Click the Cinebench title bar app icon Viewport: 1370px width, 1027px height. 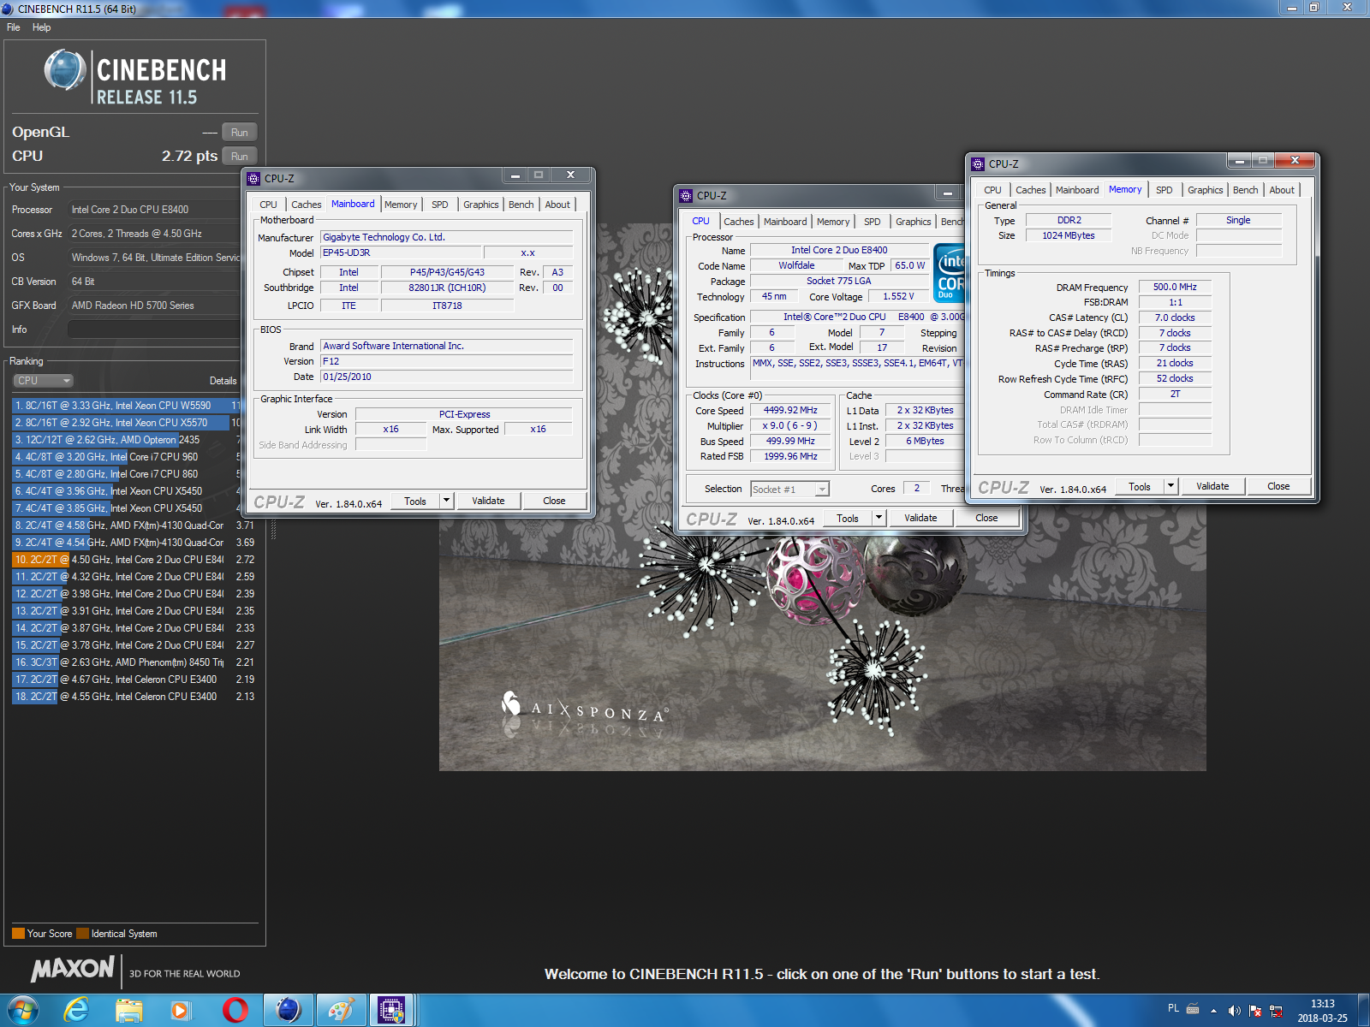coord(8,9)
